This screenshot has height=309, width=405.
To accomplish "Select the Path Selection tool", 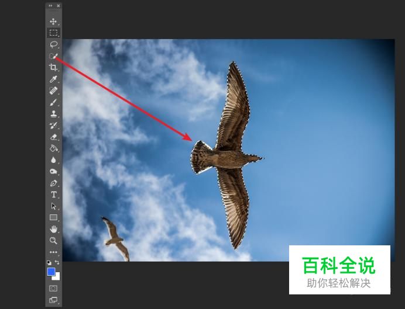I will [x=53, y=206].
